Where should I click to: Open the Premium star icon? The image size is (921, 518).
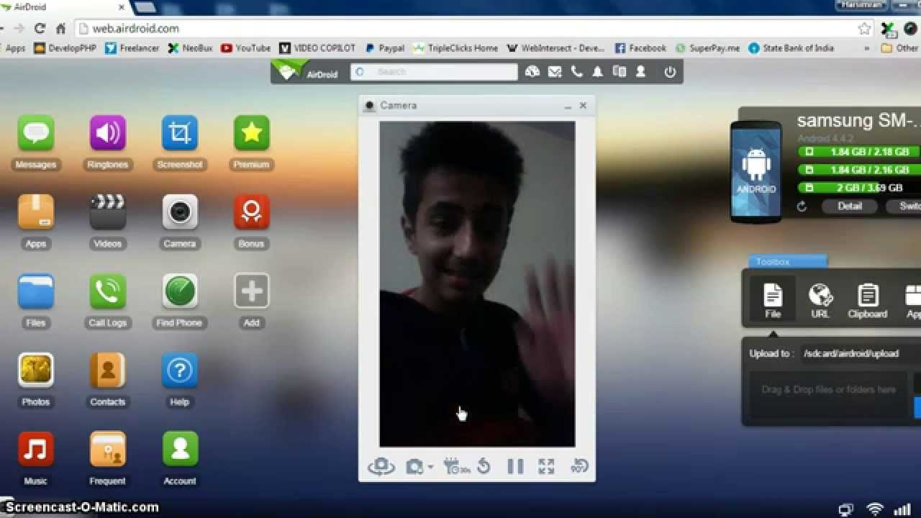click(251, 134)
